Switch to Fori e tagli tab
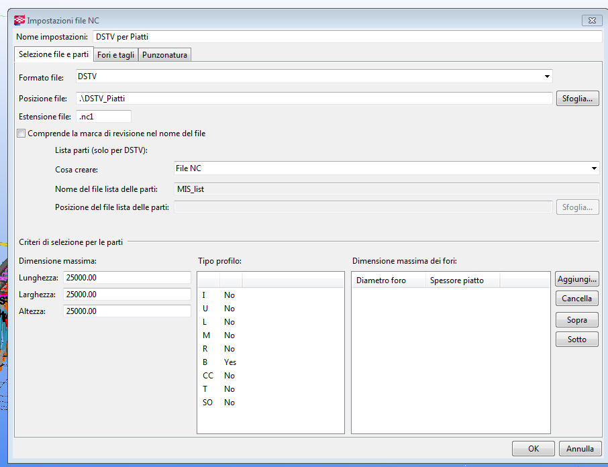Image resolution: width=608 pixels, height=467 pixels. (x=115, y=55)
